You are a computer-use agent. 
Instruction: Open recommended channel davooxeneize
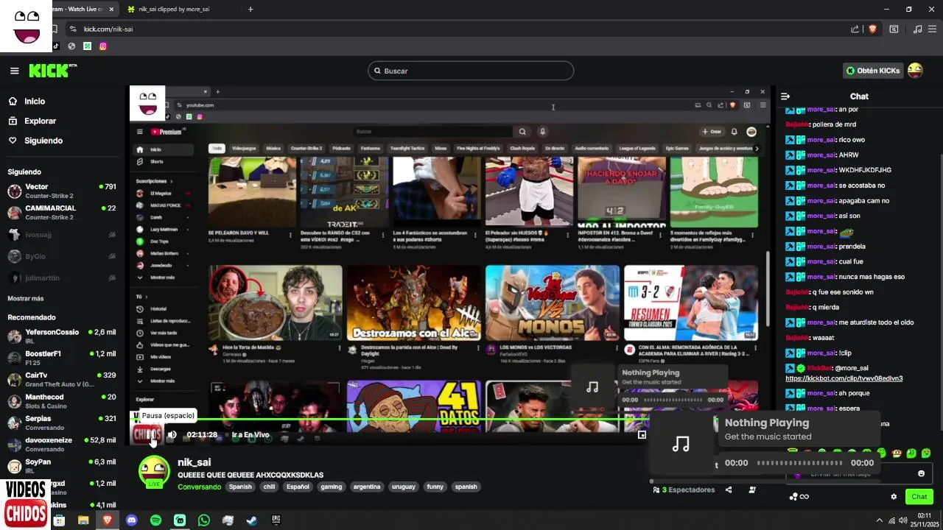coord(62,445)
